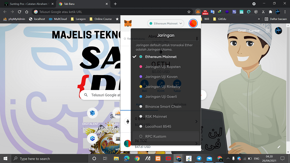Image resolution: width=290 pixels, height=163 pixels.
Task: Select the Tab Baru browser tab
Action: [x=83, y=4]
